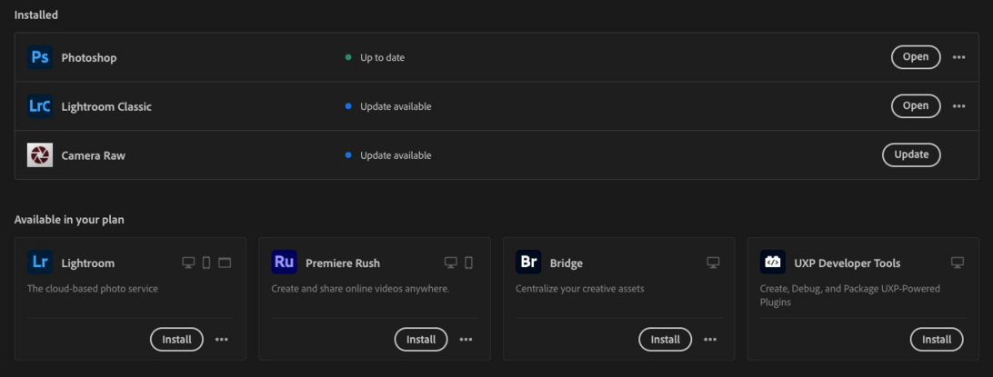Expand Photoshop more options menu
Screen dimensions: 993x377
tap(958, 57)
